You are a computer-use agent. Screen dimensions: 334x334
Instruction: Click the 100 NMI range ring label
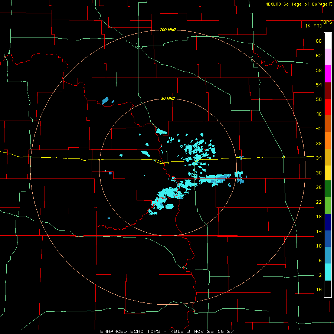tap(168, 30)
